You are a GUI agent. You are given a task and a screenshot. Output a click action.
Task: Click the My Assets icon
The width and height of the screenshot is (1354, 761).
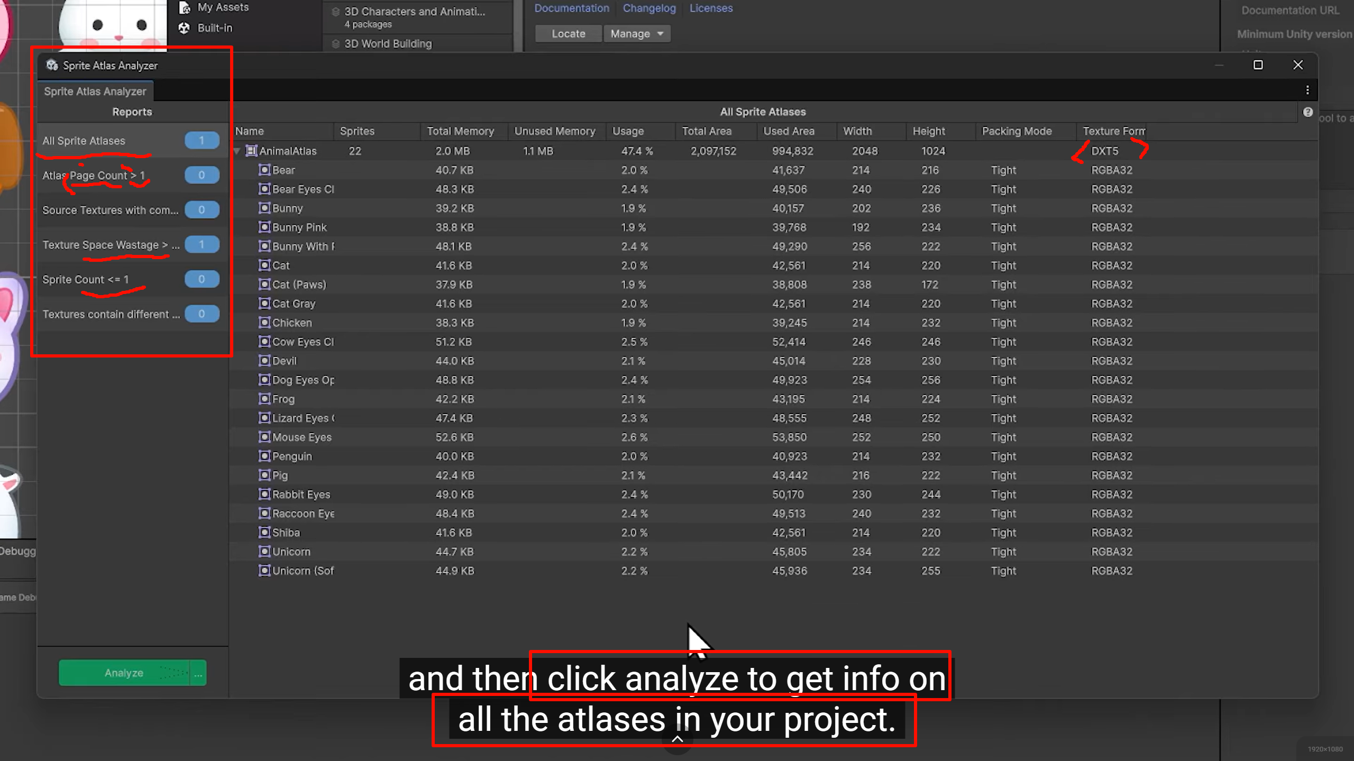pyautogui.click(x=185, y=7)
